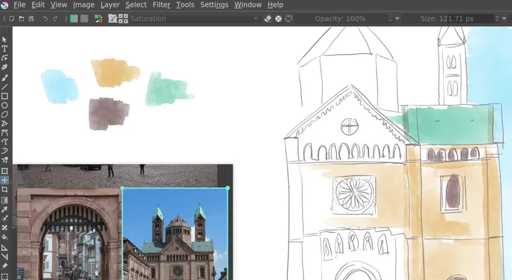This screenshot has height=280, width=512.
Task: Select the Freehand Brush tool
Action: click(x=5, y=78)
